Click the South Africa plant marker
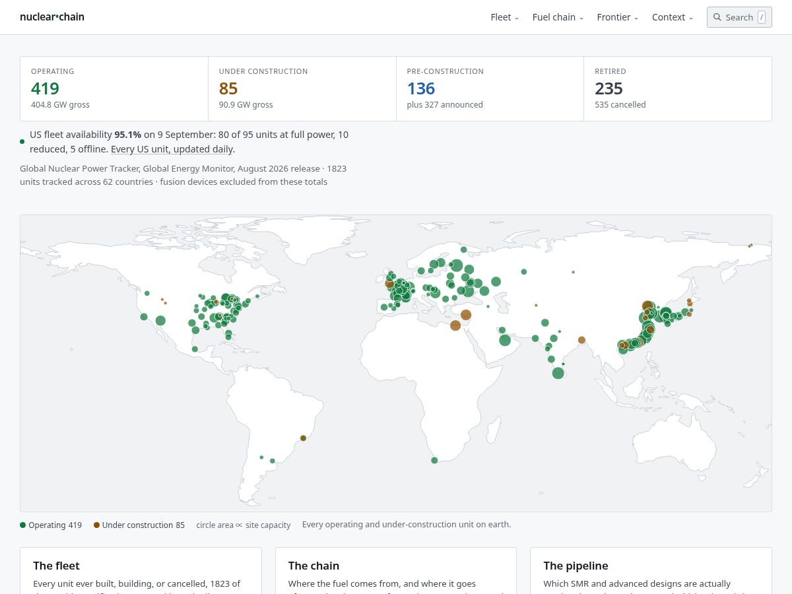Image resolution: width=792 pixels, height=594 pixels. click(434, 460)
